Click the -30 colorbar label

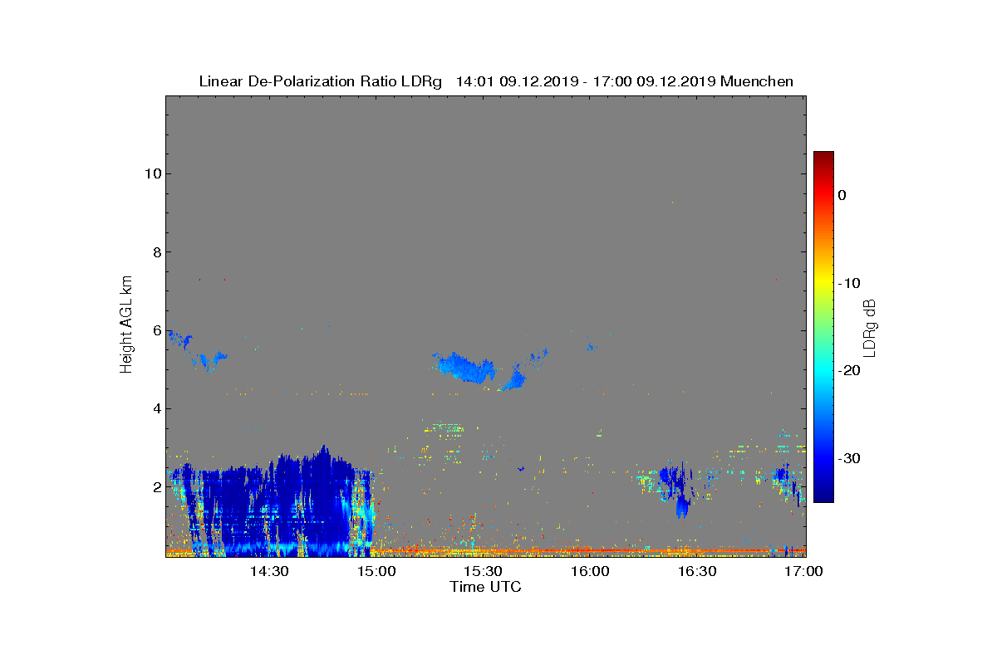coord(849,459)
